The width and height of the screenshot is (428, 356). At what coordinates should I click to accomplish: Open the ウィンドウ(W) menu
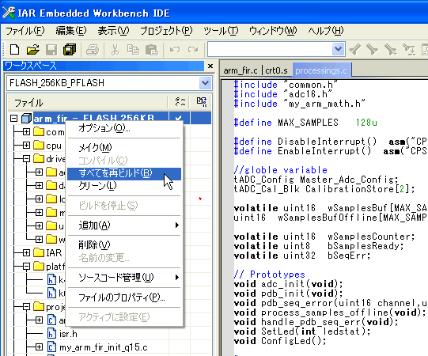point(273,31)
